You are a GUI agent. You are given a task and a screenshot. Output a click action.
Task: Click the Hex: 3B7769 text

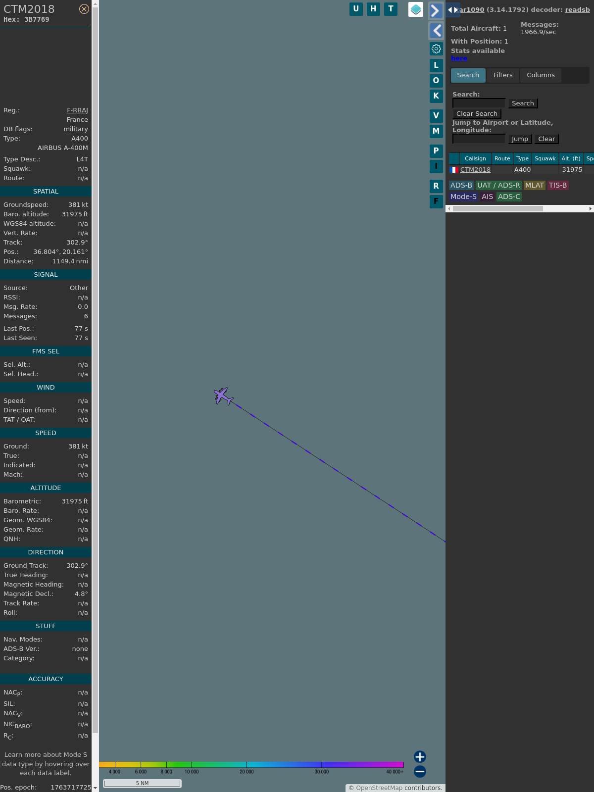click(26, 20)
